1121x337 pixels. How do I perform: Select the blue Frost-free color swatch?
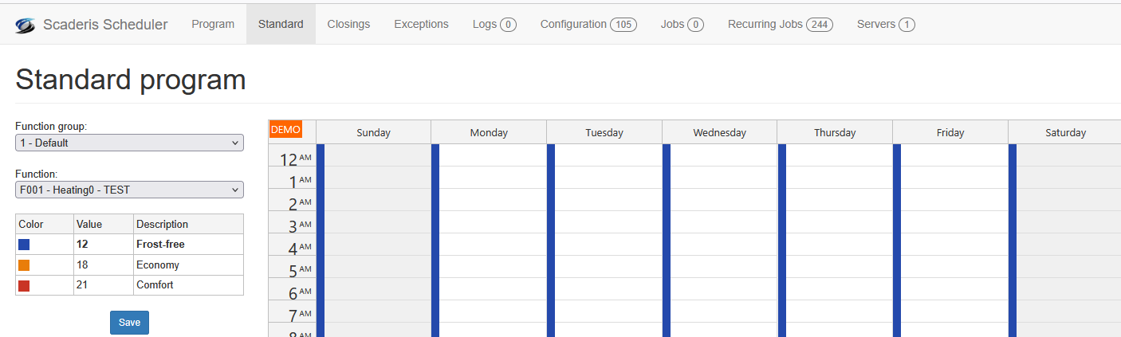pos(24,245)
